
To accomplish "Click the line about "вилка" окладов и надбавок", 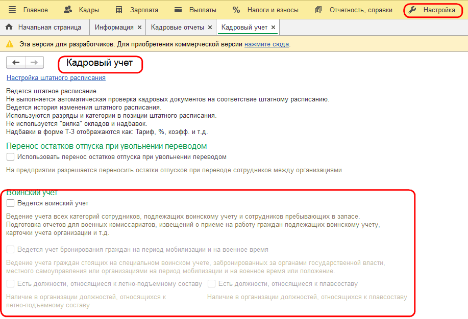I will coord(77,124).
